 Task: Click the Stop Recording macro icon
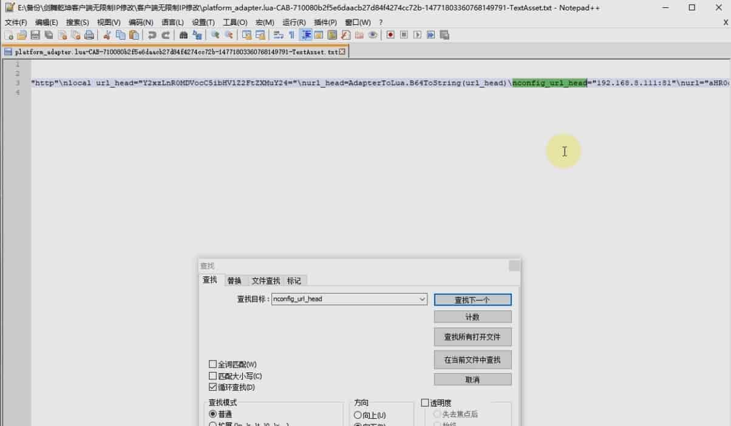click(x=404, y=35)
